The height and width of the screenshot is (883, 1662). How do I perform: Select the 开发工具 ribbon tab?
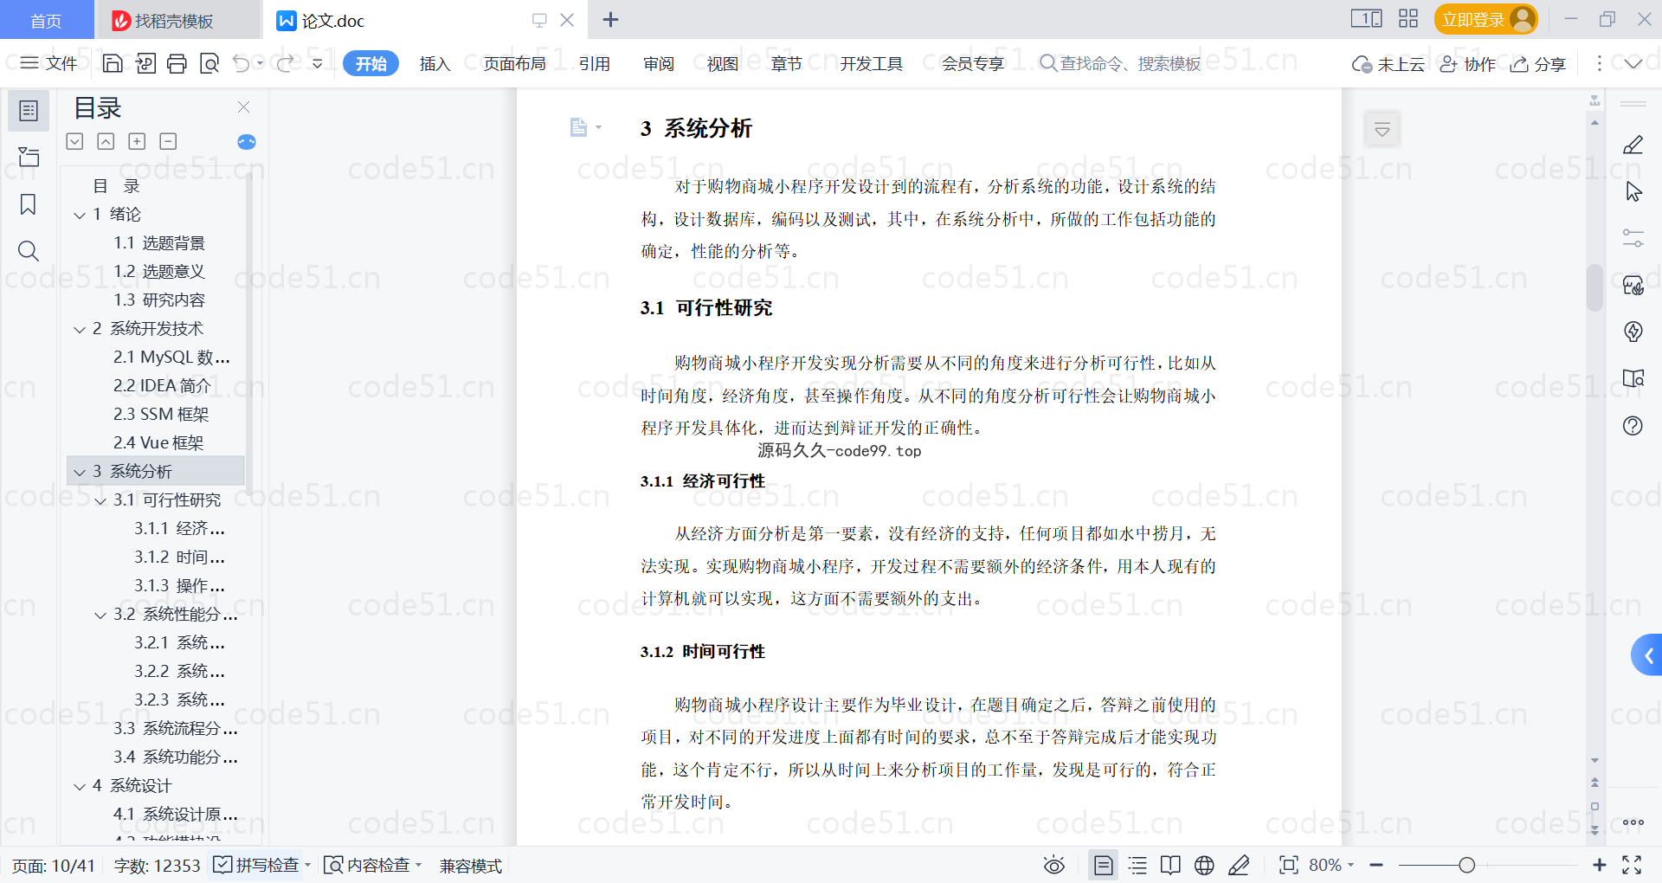coord(871,63)
